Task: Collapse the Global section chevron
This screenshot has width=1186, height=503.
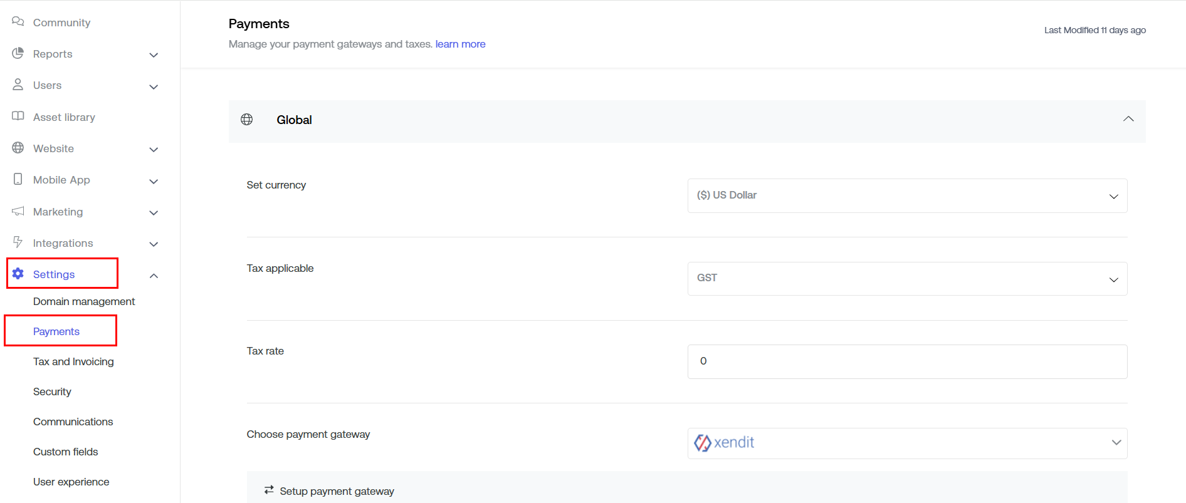Action: click(x=1128, y=119)
